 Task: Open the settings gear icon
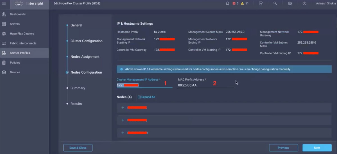pyautogui.click(x=290, y=3)
